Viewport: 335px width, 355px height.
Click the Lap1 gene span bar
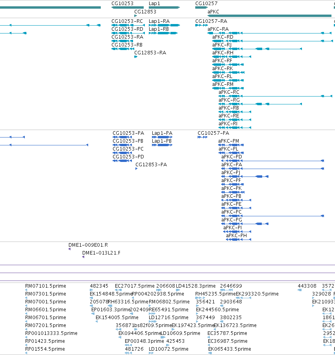[164, 7]
